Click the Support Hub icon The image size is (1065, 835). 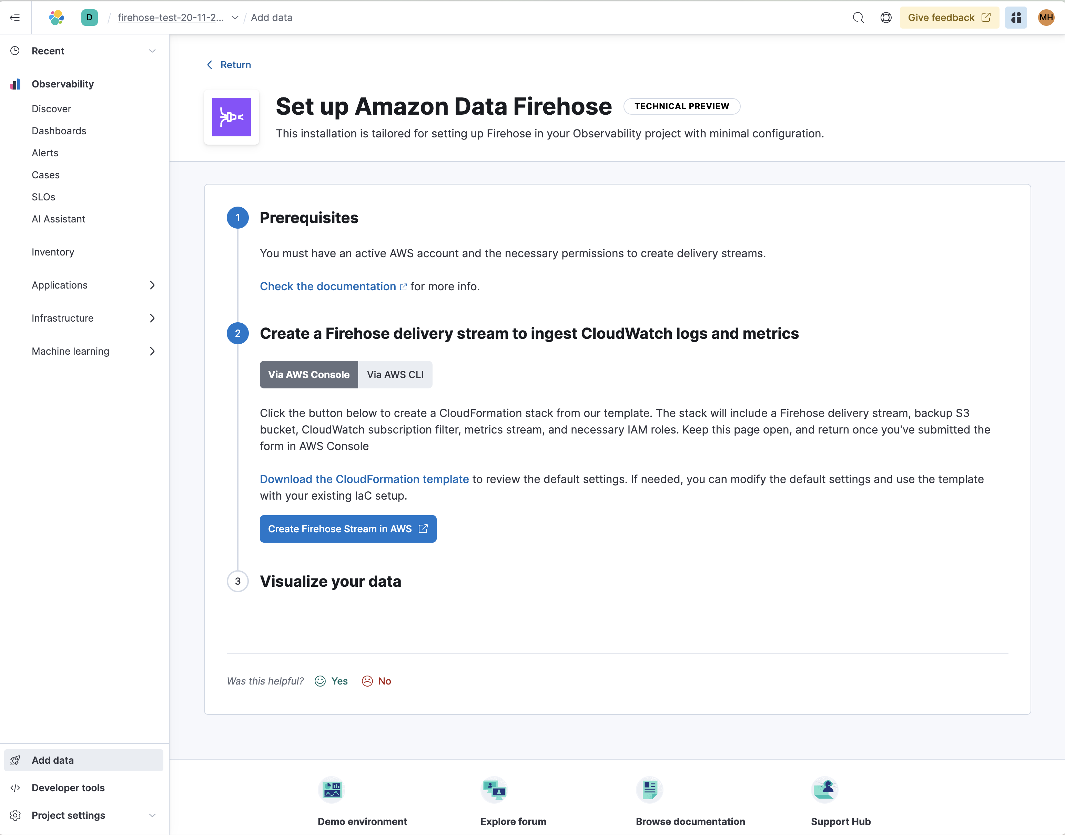824,790
